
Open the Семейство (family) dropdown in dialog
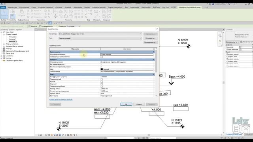(100, 34)
